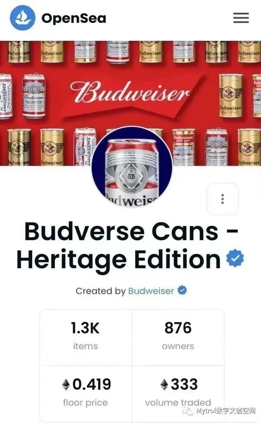Click the Ethereum icon beside floor price

(66, 385)
